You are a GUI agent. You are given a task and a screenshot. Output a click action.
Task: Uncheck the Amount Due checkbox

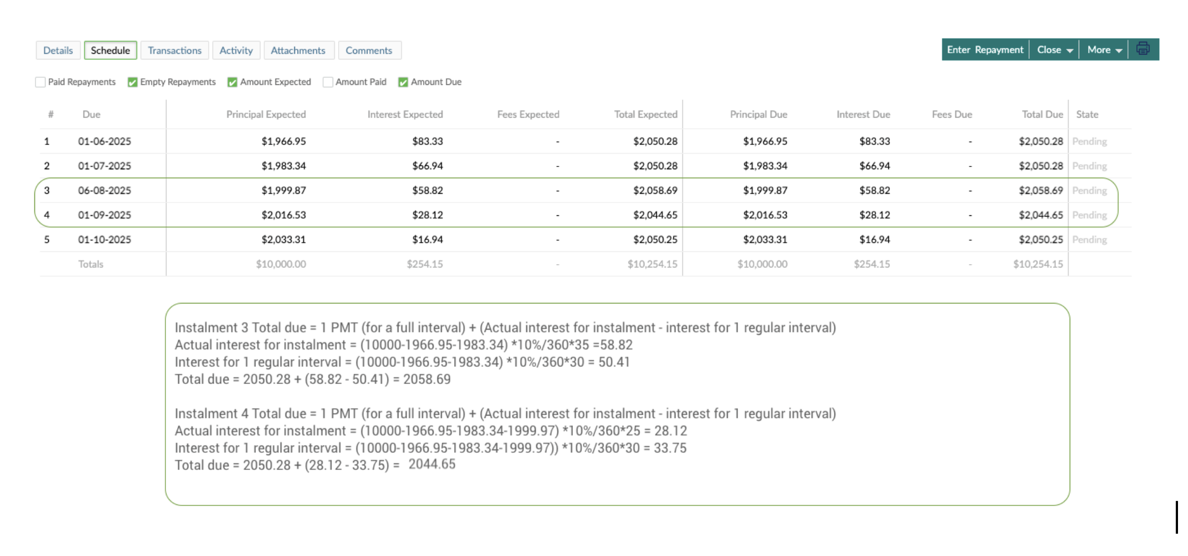403,82
